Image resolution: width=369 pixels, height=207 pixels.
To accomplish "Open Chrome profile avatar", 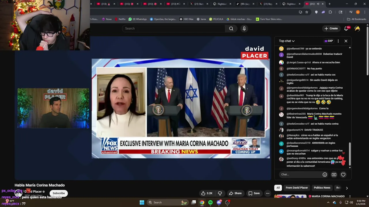I will pyautogui.click(x=358, y=12).
